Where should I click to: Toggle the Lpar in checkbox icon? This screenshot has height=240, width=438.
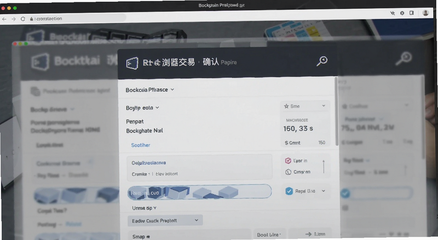pos(288,161)
